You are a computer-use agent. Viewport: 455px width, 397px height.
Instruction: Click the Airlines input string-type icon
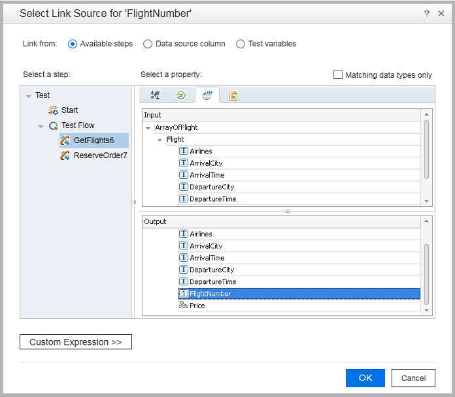(x=184, y=151)
